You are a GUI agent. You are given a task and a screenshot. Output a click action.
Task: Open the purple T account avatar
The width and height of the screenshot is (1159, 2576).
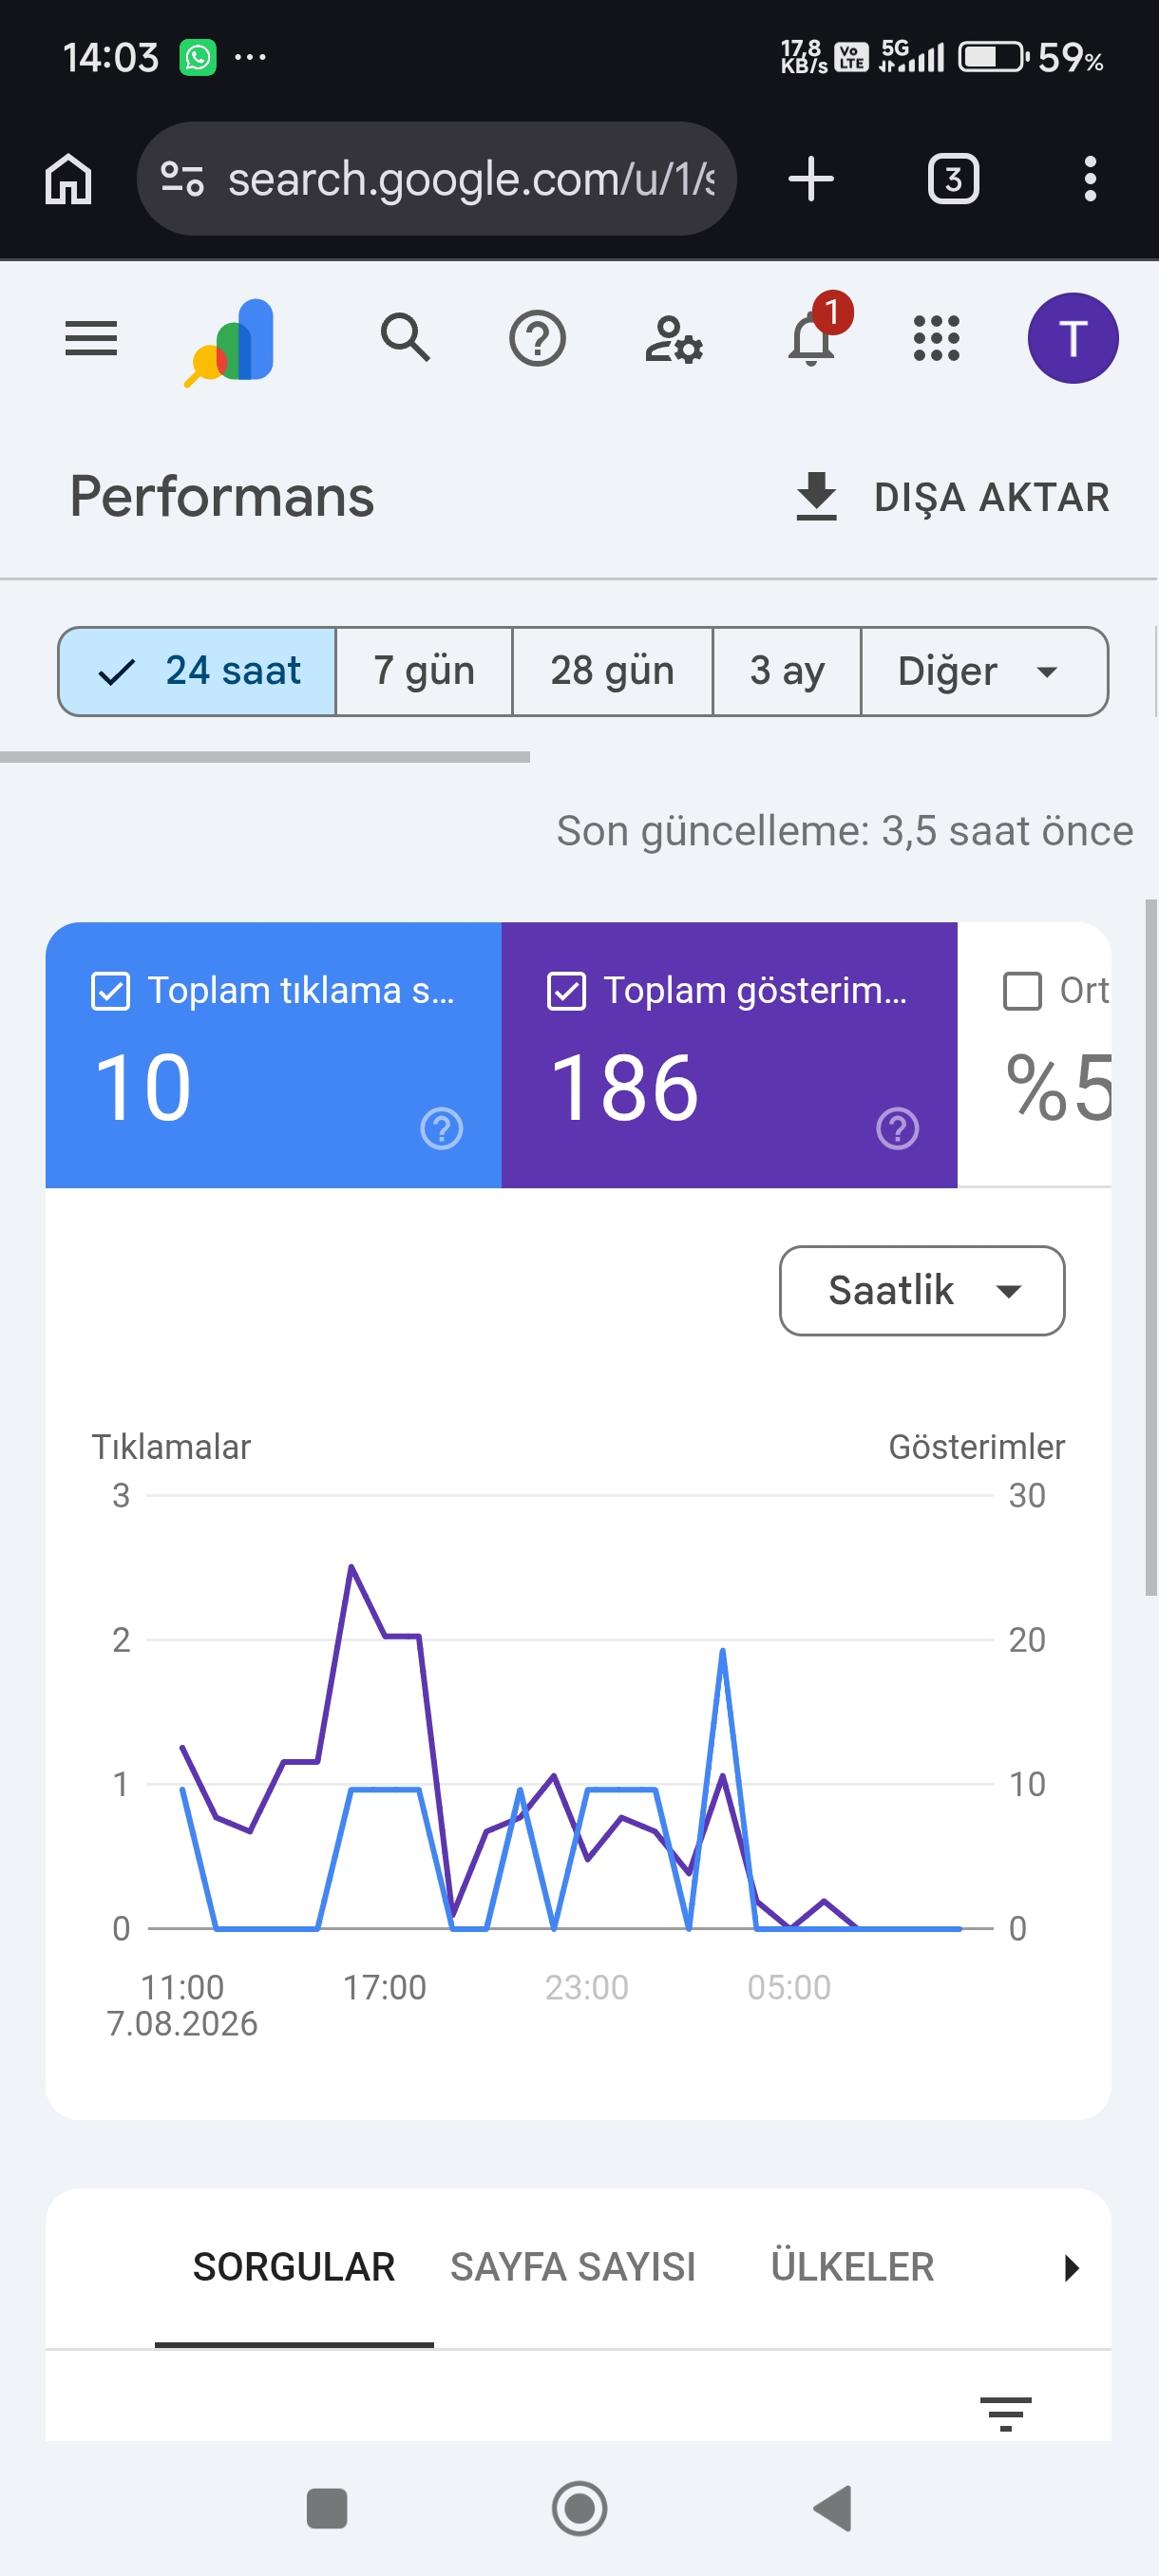pyautogui.click(x=1072, y=338)
